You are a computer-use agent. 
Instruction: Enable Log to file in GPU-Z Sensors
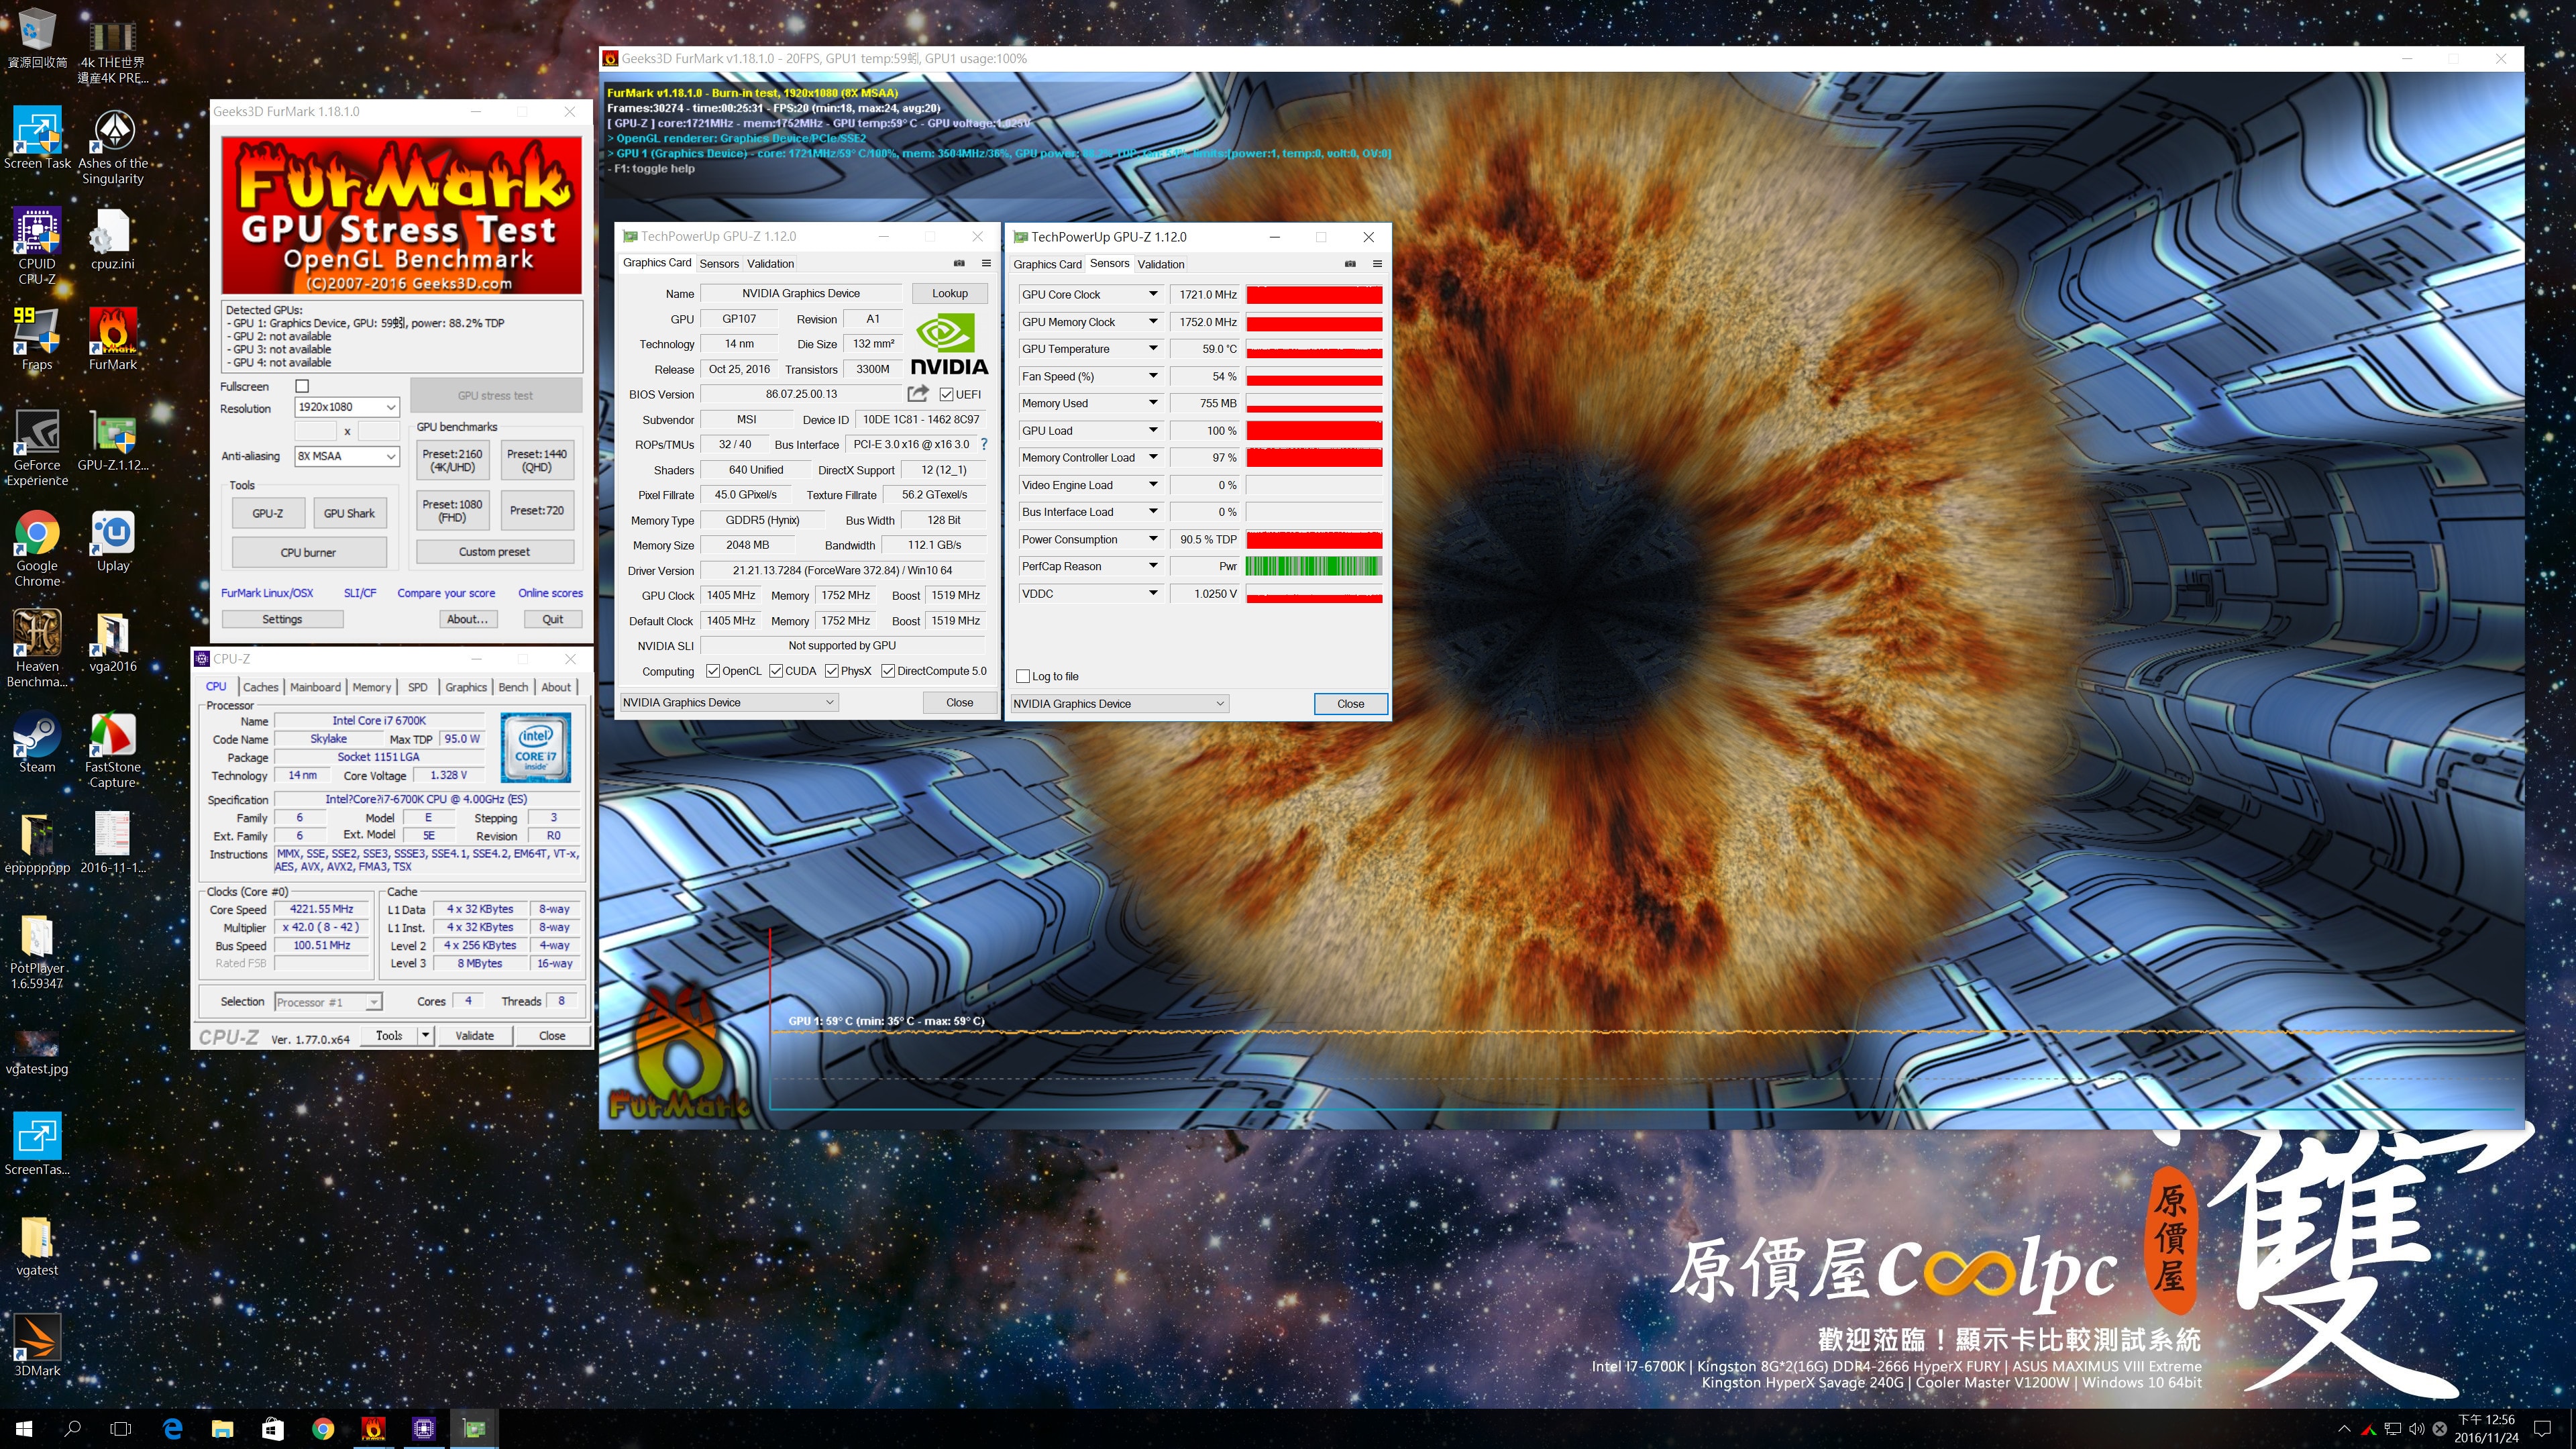coord(1023,676)
